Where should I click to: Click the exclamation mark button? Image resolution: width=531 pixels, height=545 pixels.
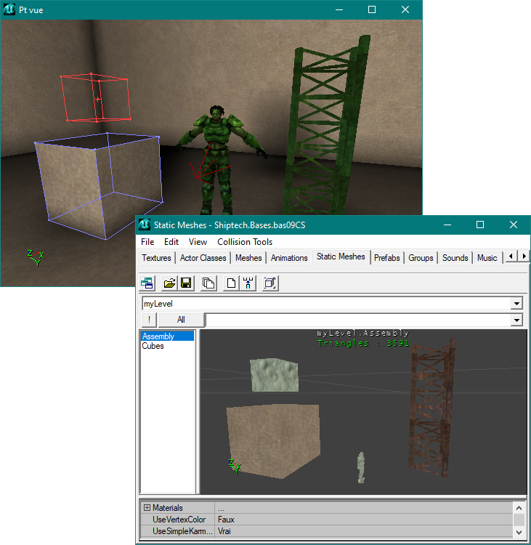tap(150, 320)
